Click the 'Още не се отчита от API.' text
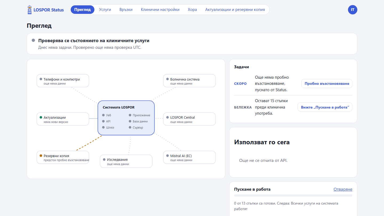Screen dimensions: 384x216 pyautogui.click(x=263, y=161)
